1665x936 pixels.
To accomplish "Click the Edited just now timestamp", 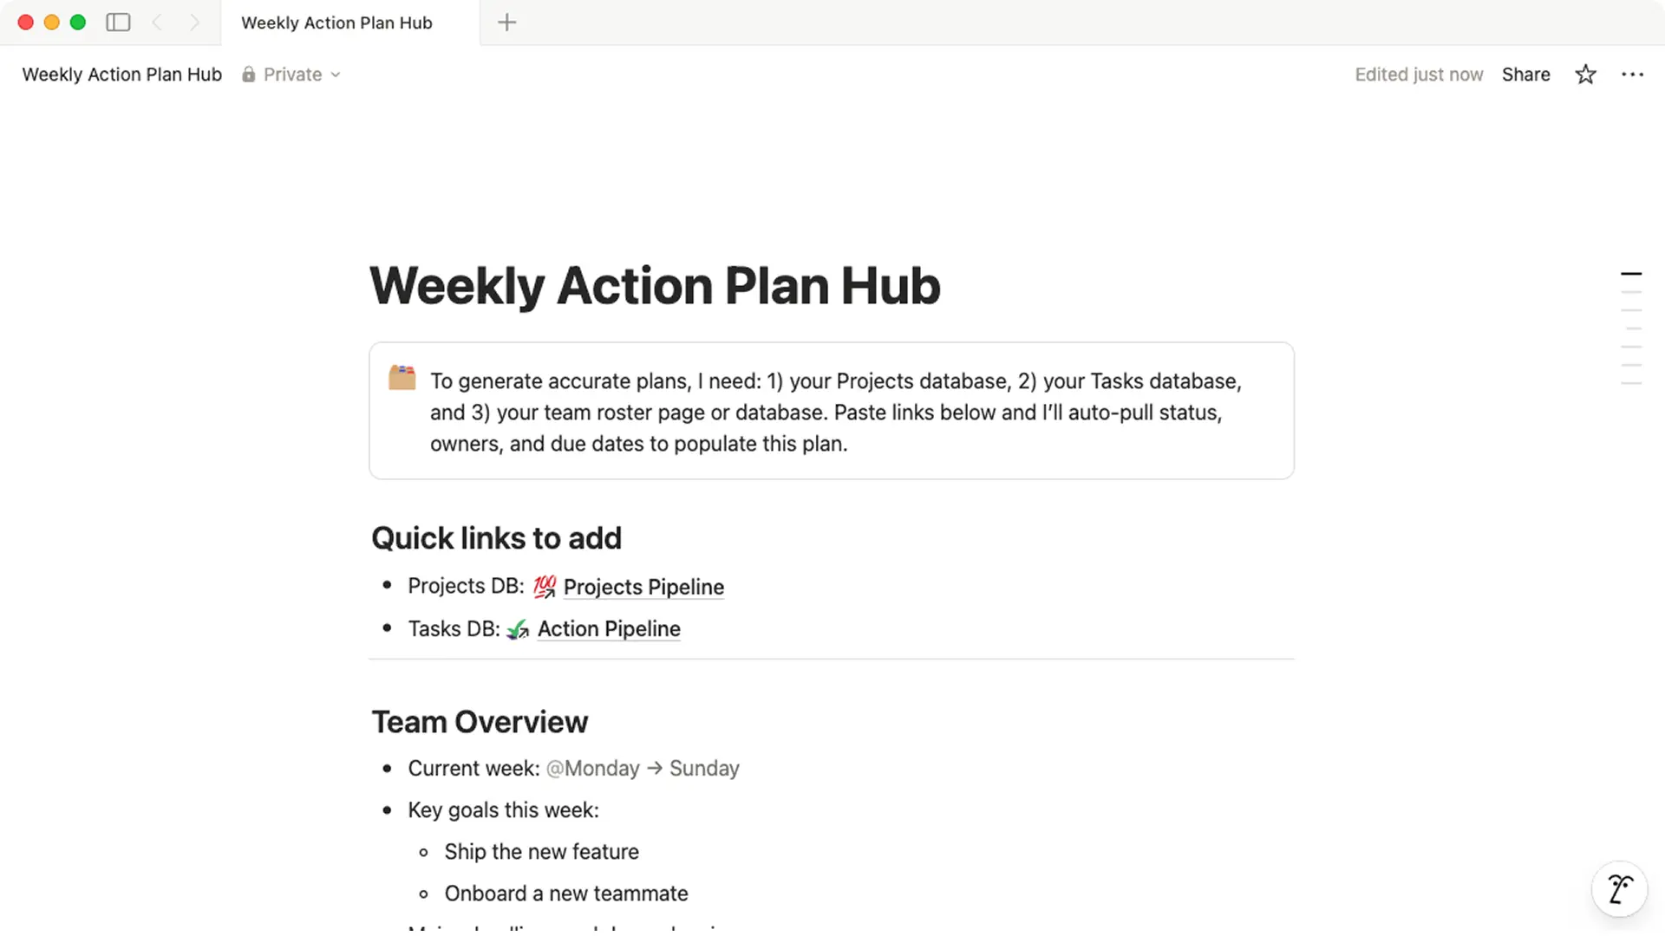I will 1419,75.
